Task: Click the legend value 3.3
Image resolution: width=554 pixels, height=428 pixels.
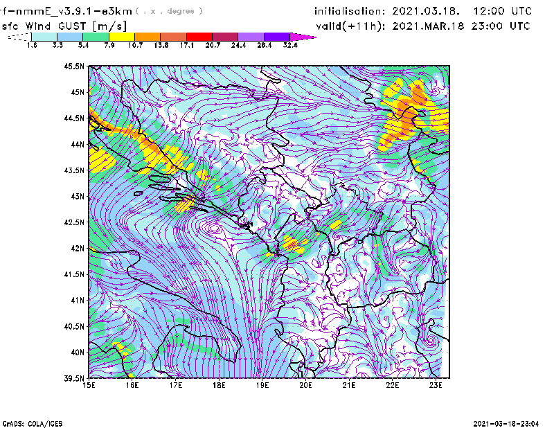Action: click(x=57, y=45)
